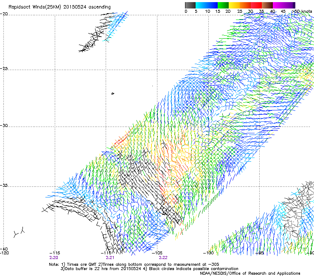This screenshot has width=314, height=276.
Task: Click the -105 longitude axis label
Action: [x=157, y=253]
